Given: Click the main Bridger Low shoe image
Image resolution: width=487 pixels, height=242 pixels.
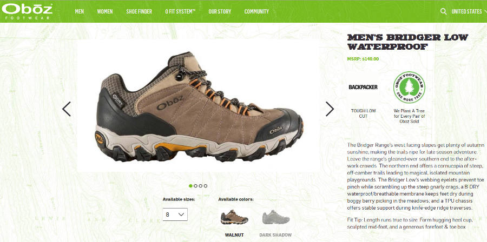Looking at the screenshot, I should click(x=199, y=107).
